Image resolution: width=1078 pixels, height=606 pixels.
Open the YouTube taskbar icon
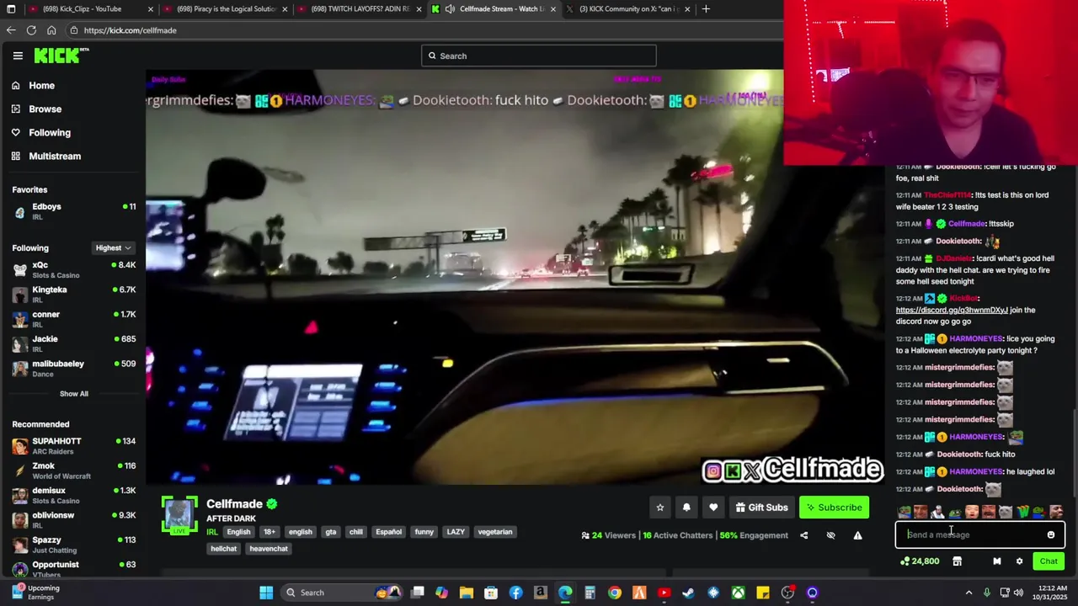[x=664, y=593]
